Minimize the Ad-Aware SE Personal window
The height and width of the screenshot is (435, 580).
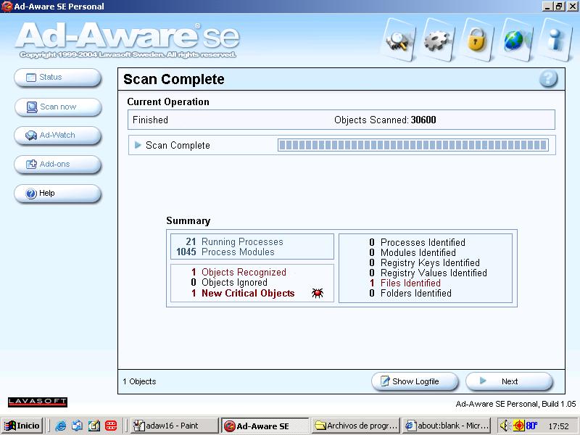tap(548, 7)
